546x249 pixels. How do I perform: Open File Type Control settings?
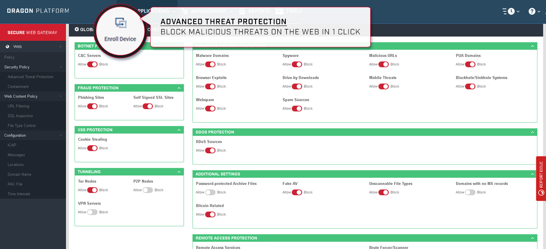pos(22,126)
